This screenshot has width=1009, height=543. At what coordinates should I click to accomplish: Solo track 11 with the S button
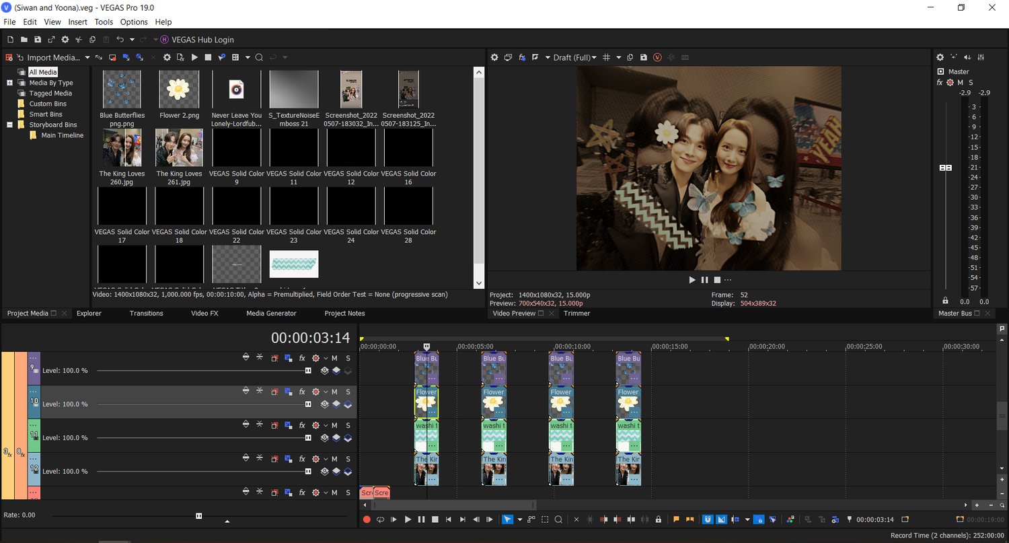(348, 425)
